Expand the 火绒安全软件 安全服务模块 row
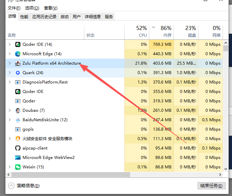Image resolution: width=232 pixels, height=196 pixels. coord(10,139)
